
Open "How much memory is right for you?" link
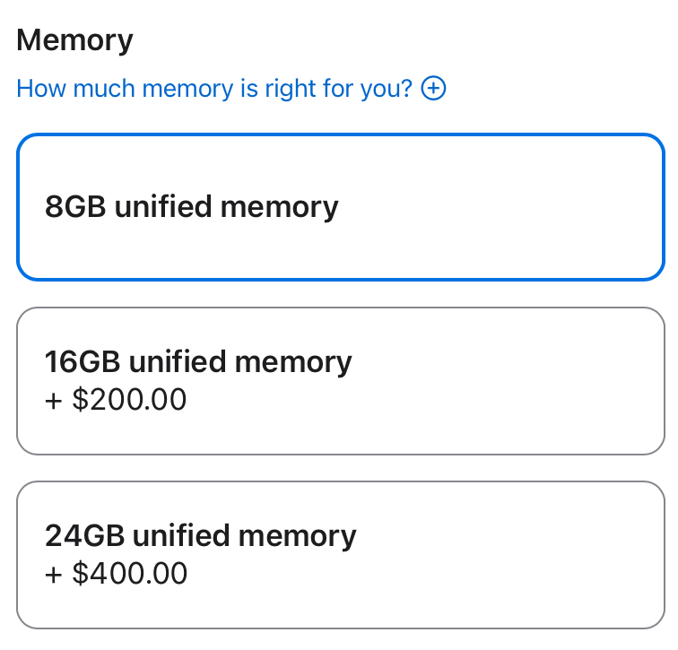pyautogui.click(x=214, y=89)
